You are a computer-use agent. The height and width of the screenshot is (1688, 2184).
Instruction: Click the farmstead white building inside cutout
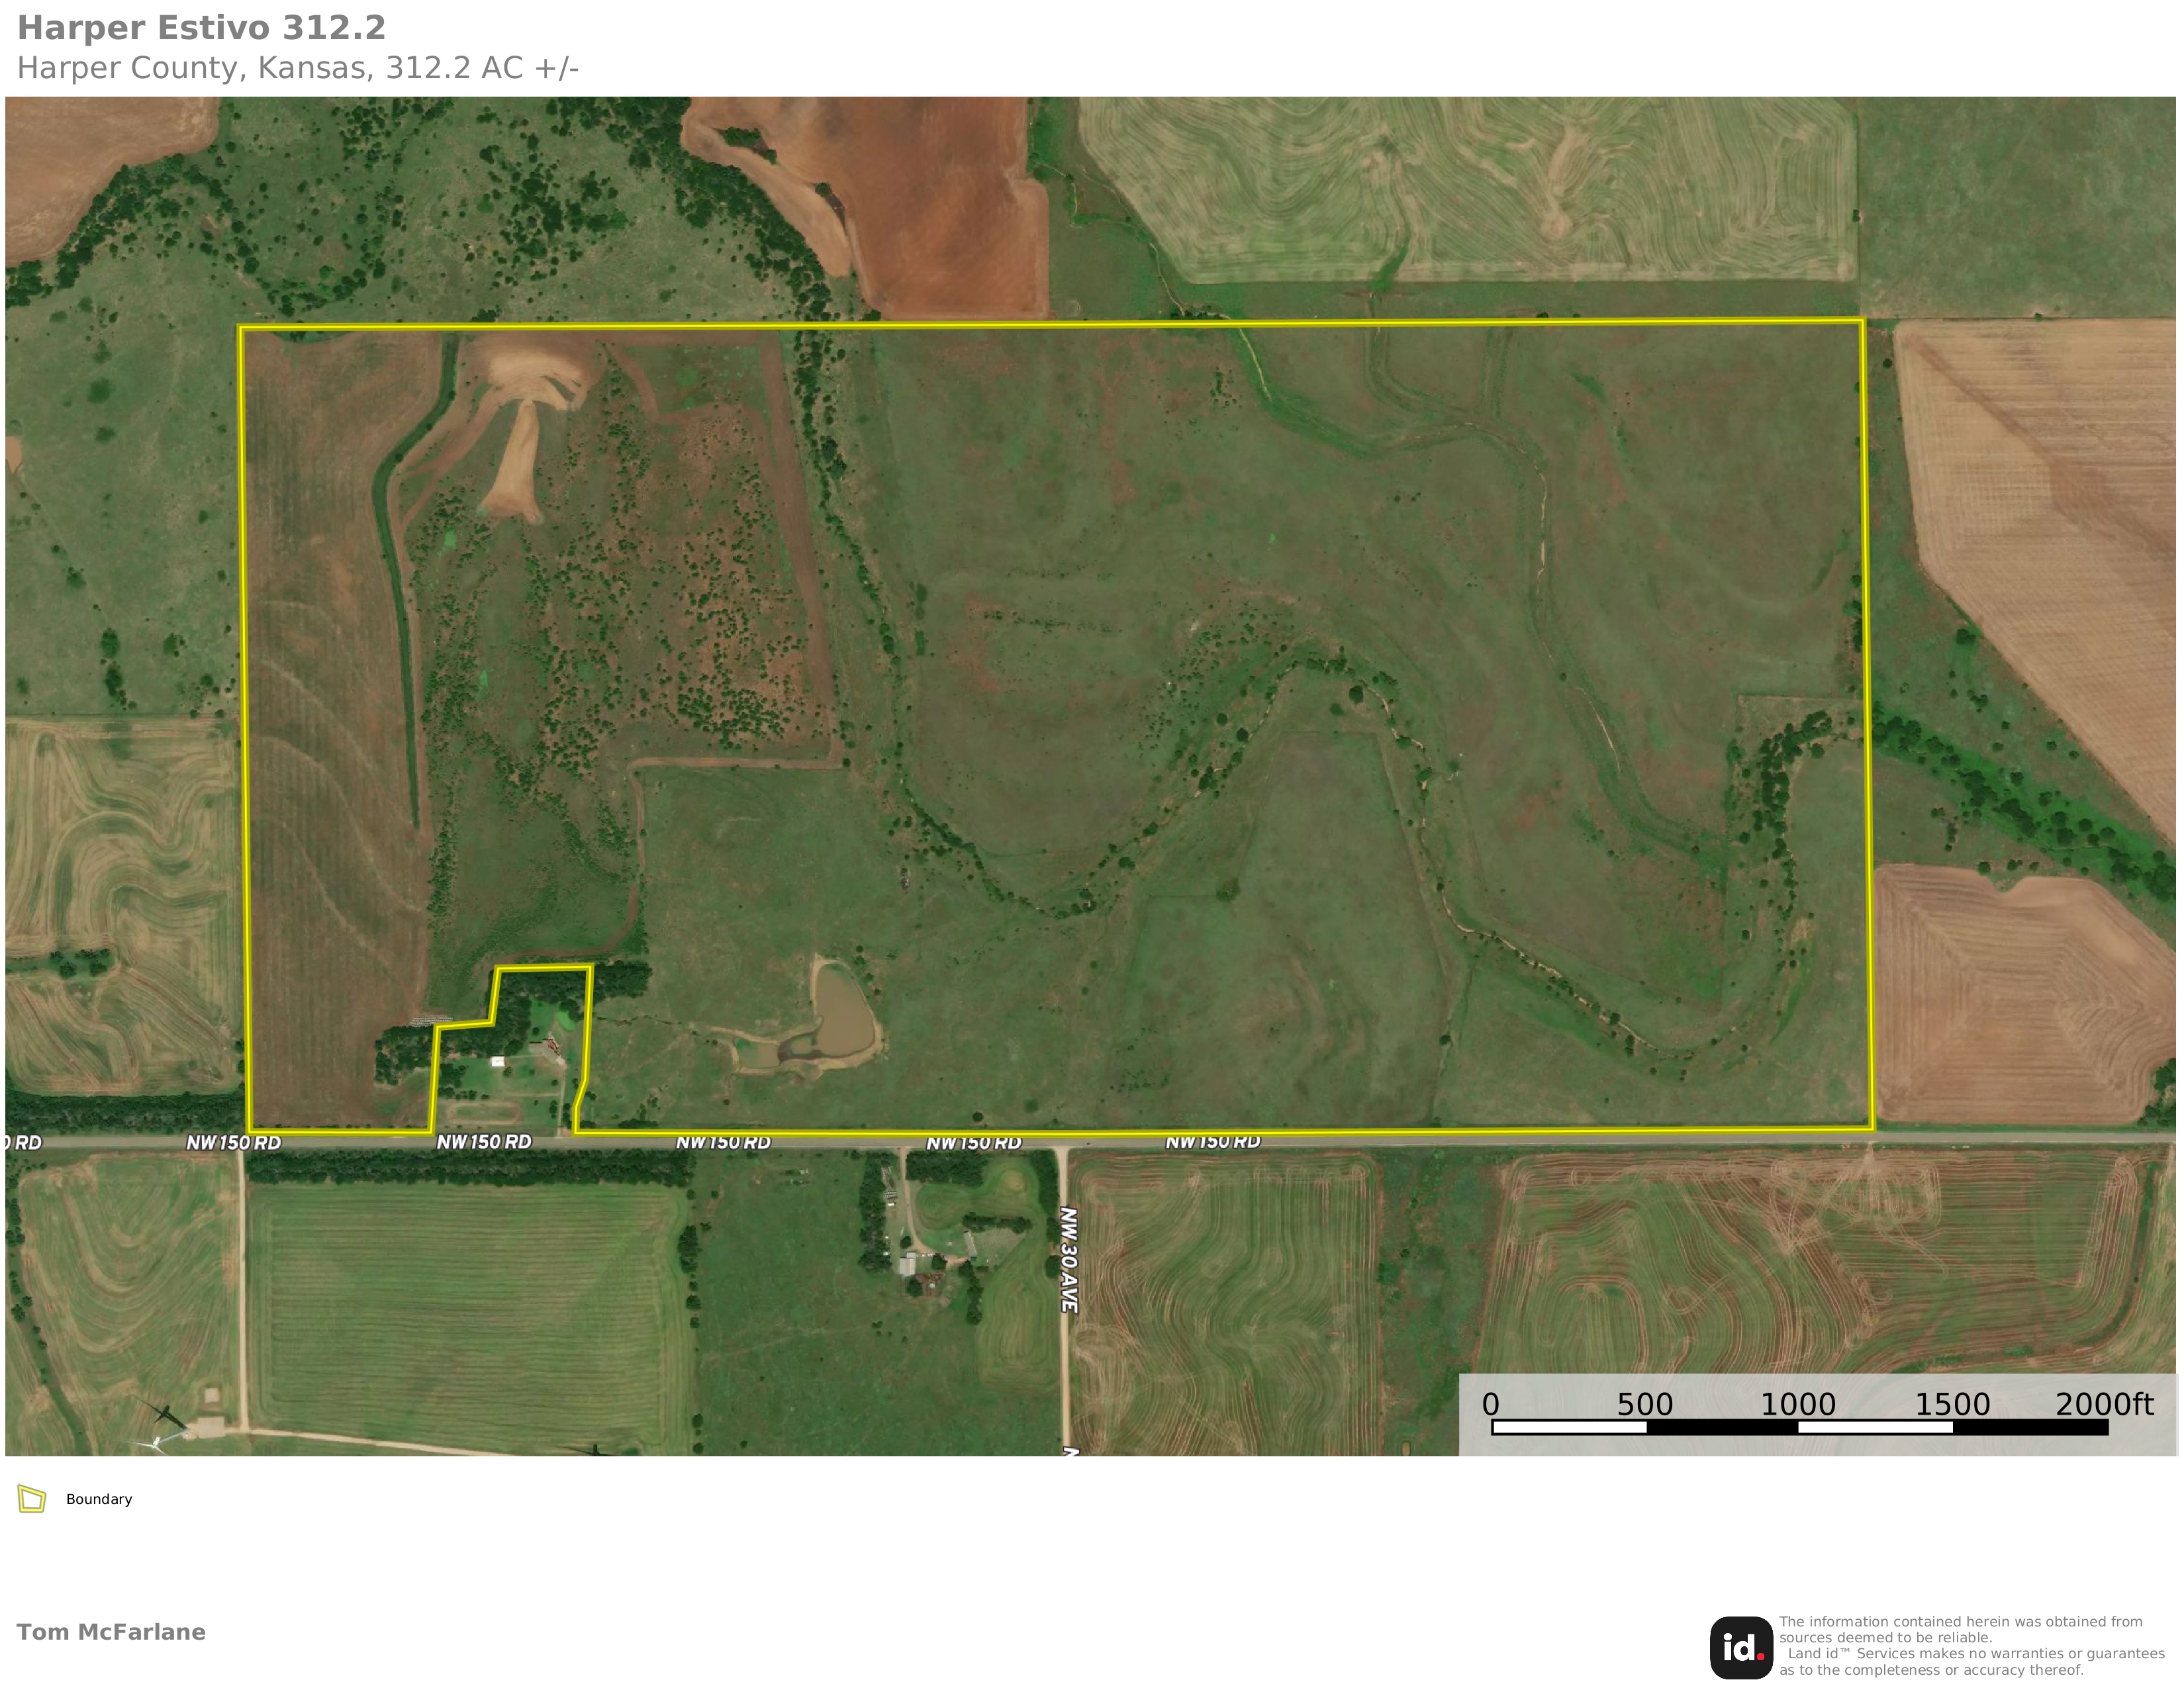tap(497, 1061)
